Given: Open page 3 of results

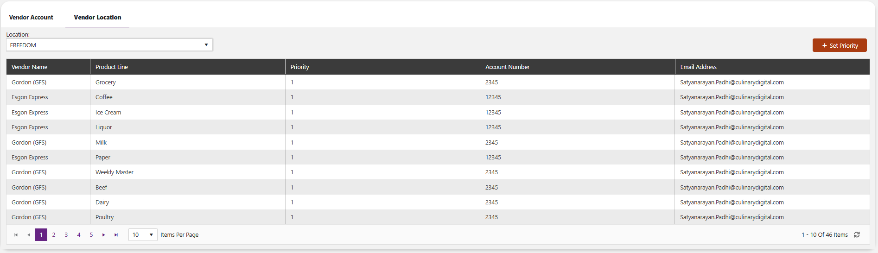Looking at the screenshot, I should coord(66,235).
